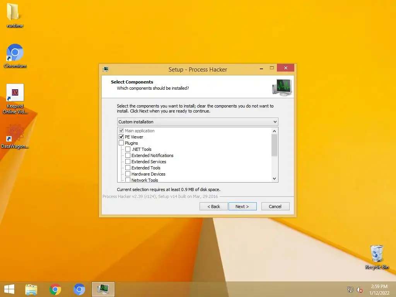The height and width of the screenshot is (297, 396).
Task: Enable the .NET Tools plugin
Action: tap(128, 149)
